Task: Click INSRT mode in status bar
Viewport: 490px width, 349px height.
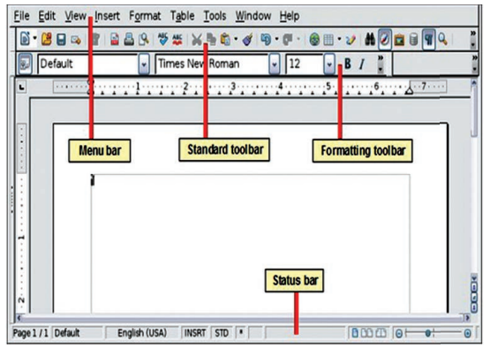Action: pos(195,333)
